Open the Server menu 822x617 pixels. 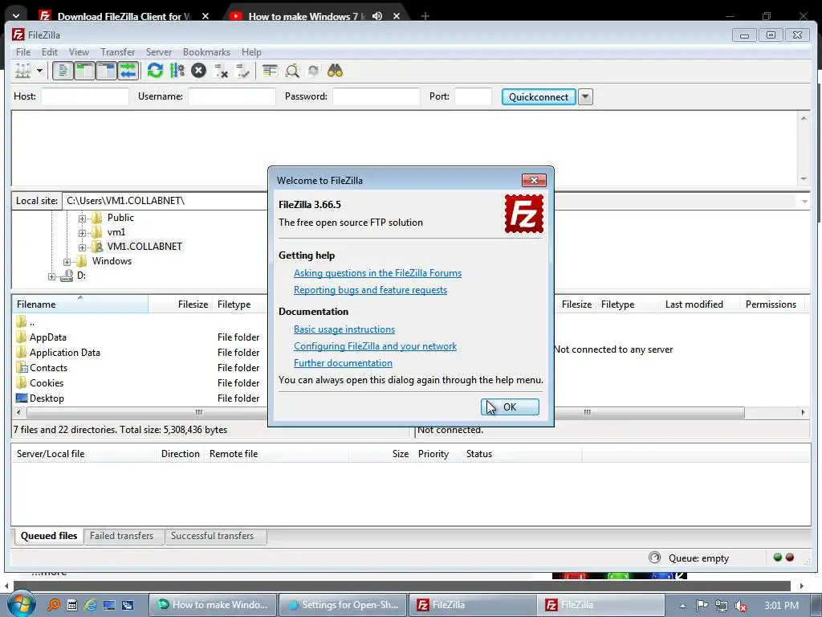point(158,52)
